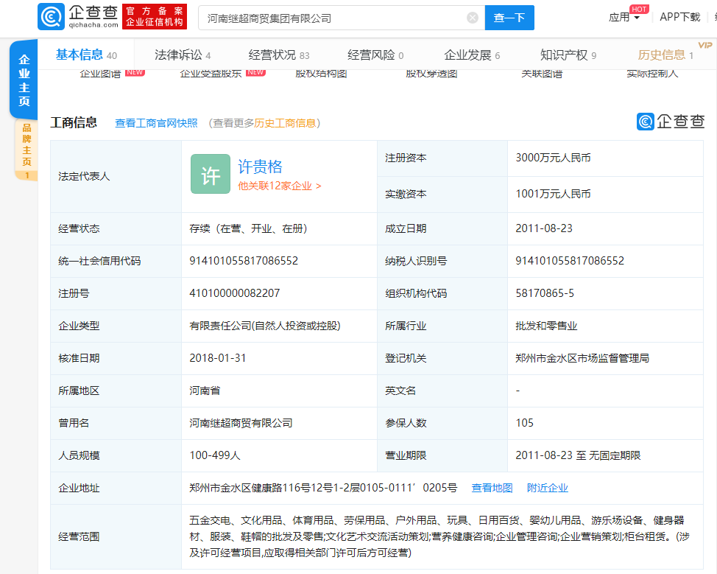Select insured headcount value 105

(524, 423)
